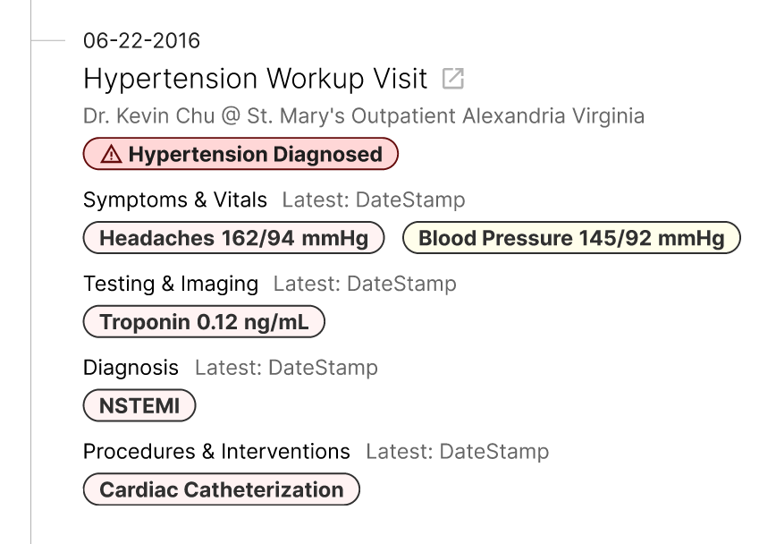
Task: Click Latest DateStamp next to Diagnosis
Action: click(x=286, y=368)
